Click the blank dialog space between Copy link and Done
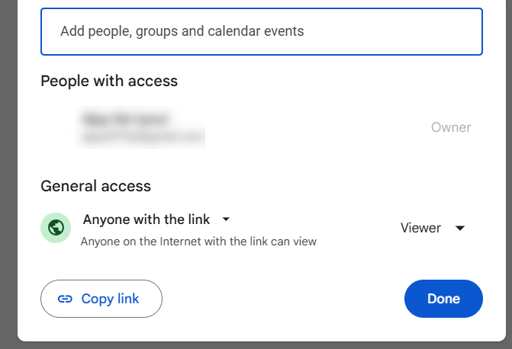512x349 pixels. click(x=282, y=299)
